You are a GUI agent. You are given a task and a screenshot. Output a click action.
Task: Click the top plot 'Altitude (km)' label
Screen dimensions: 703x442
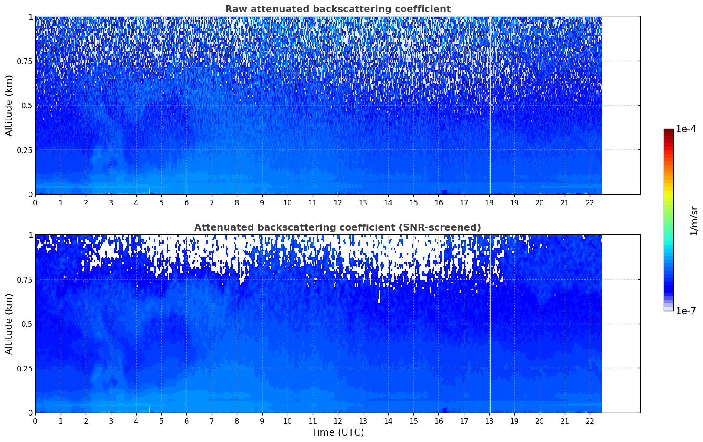click(9, 105)
